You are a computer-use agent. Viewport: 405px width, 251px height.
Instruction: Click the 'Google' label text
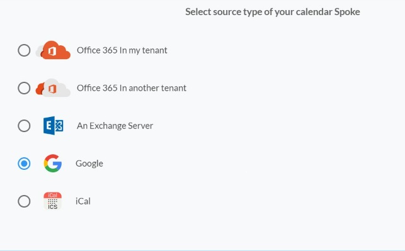click(x=89, y=164)
